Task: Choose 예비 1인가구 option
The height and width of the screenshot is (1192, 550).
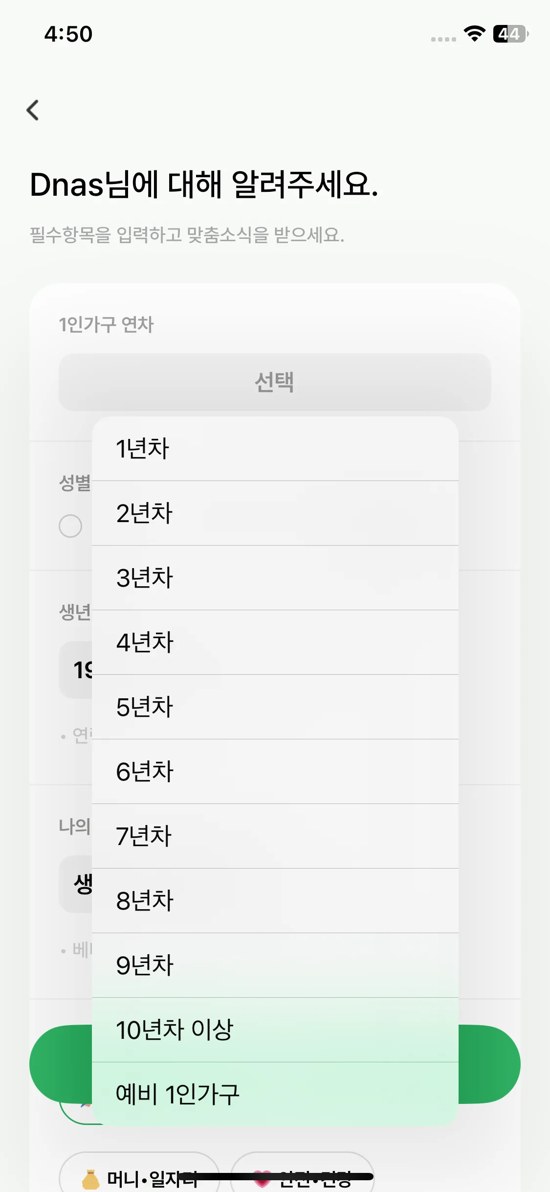Action: (275, 1095)
